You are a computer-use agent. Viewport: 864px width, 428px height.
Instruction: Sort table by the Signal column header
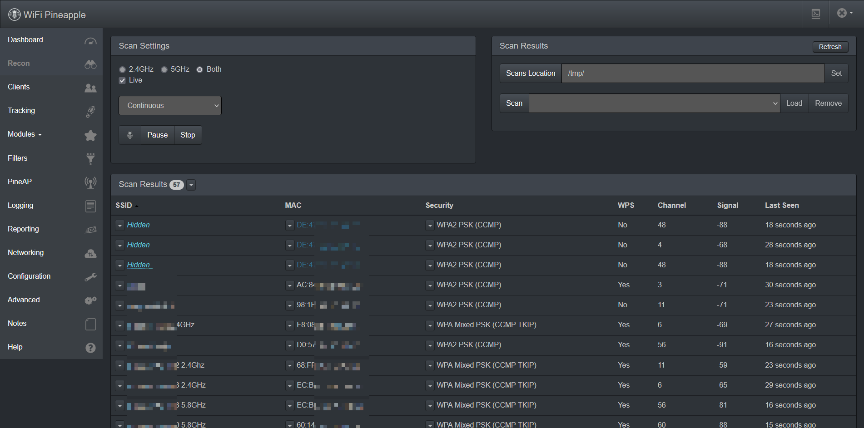click(727, 206)
